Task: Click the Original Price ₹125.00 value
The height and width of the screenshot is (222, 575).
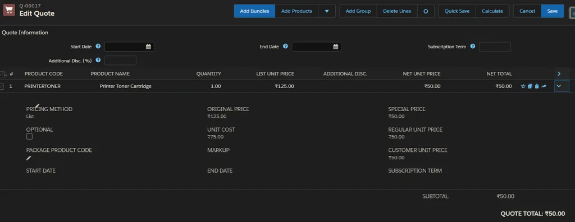Action: click(217, 117)
